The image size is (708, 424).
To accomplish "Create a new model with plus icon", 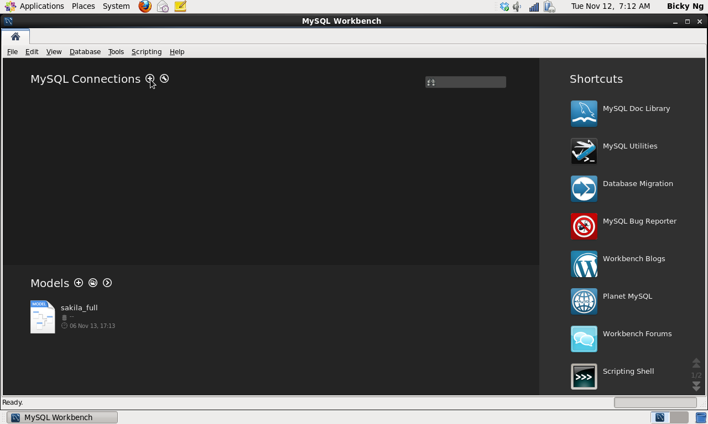I will 79,283.
